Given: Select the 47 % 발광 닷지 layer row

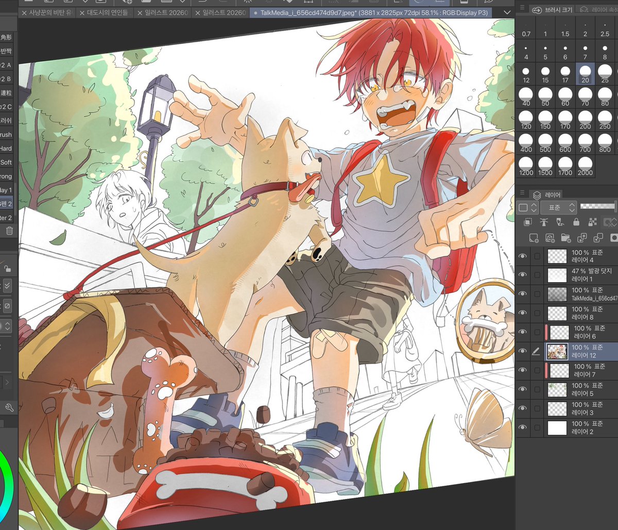Looking at the screenshot, I should click(567, 275).
